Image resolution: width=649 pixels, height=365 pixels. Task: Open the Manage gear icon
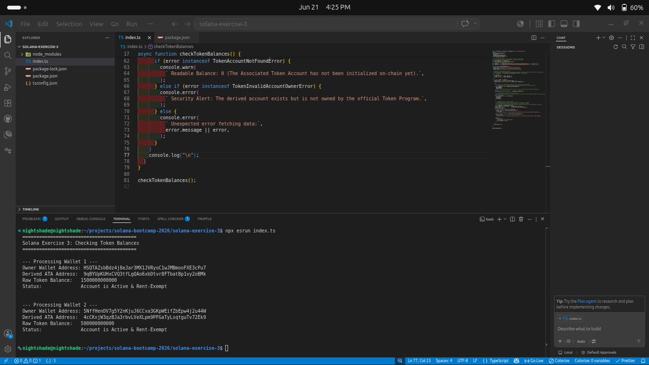[x=8, y=349]
